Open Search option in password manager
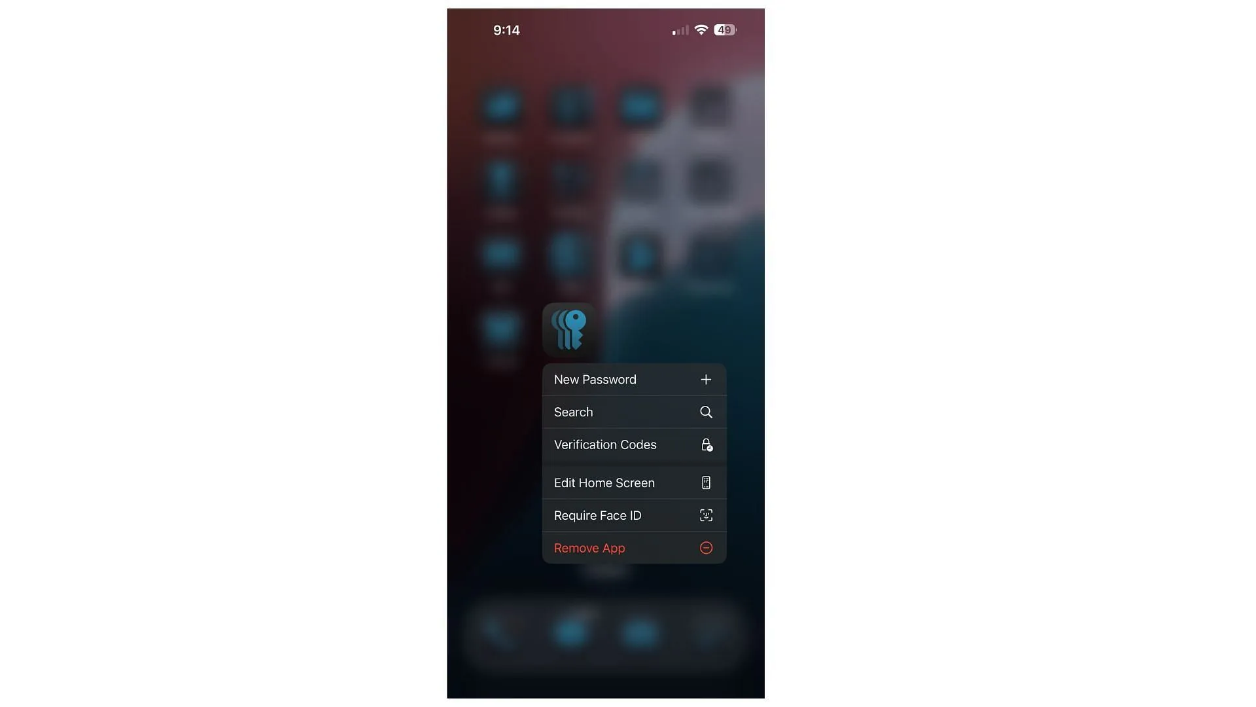Screen dimensions: 1256x707 pyautogui.click(x=634, y=412)
